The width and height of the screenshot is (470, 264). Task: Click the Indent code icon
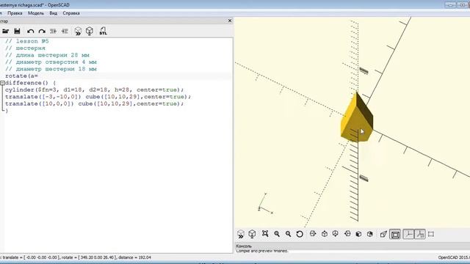pos(65,31)
